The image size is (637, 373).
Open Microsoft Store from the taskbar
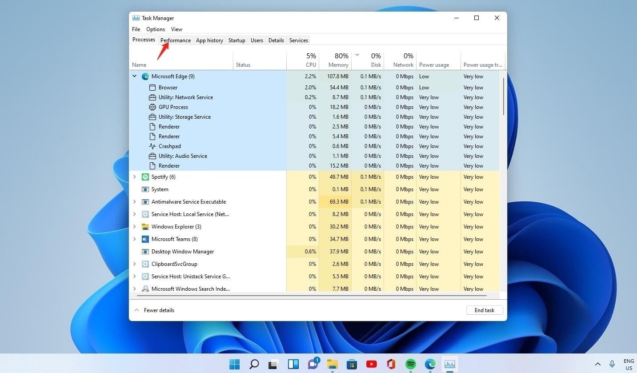pos(352,364)
